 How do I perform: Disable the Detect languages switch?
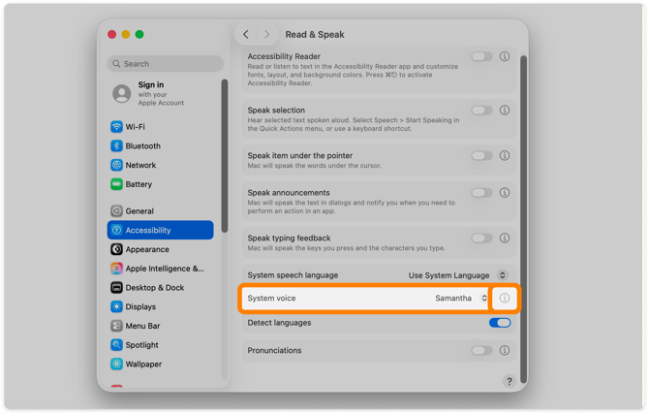(x=500, y=323)
